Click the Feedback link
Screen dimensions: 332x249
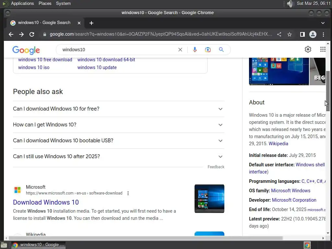point(216,167)
